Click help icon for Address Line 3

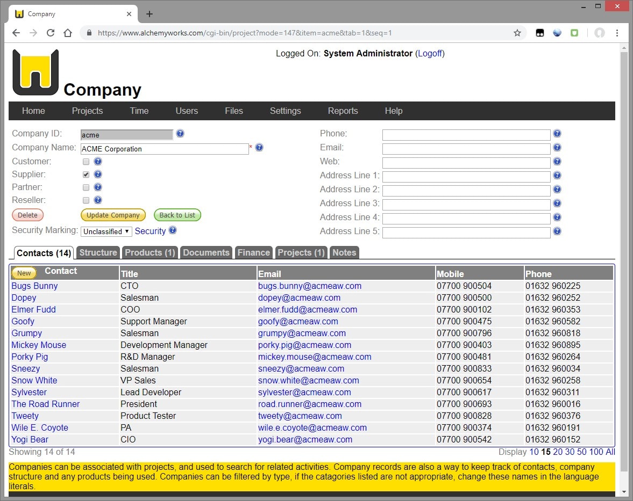[557, 203]
